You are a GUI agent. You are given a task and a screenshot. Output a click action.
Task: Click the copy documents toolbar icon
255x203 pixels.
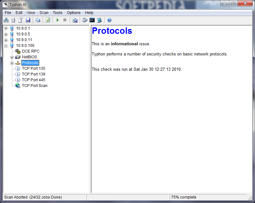[x=38, y=20]
